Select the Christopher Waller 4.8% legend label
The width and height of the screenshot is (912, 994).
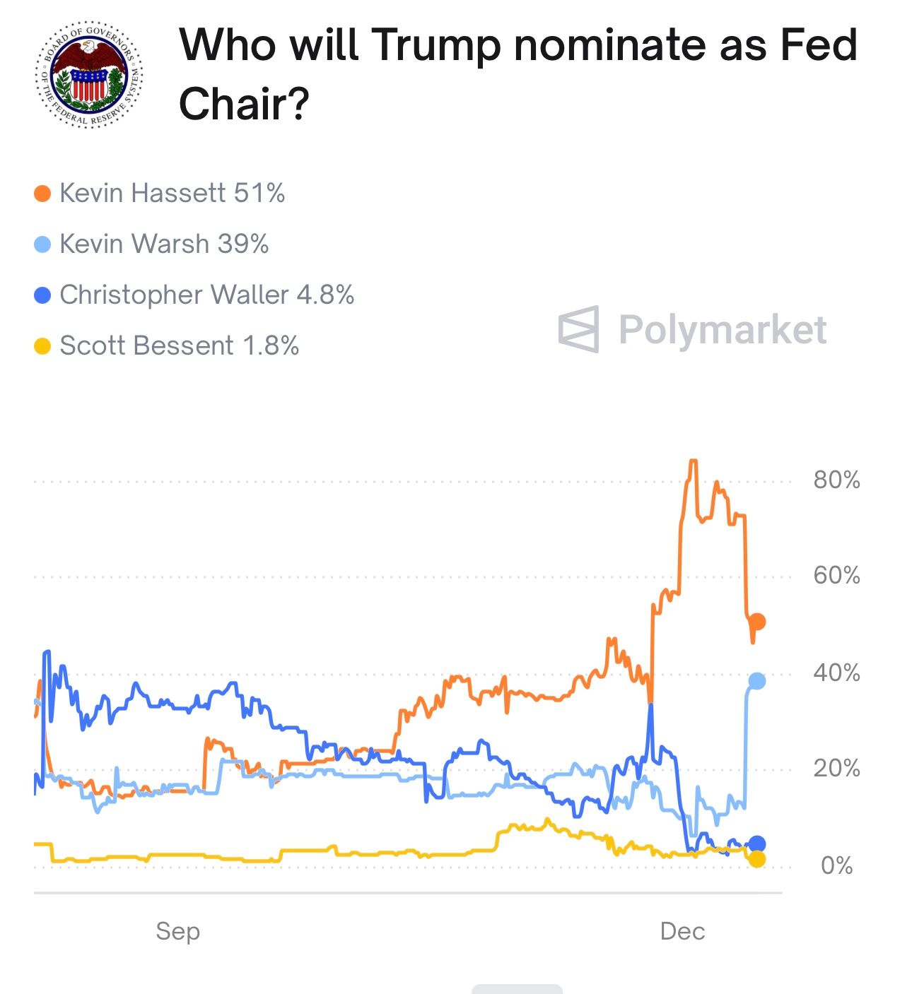point(206,295)
